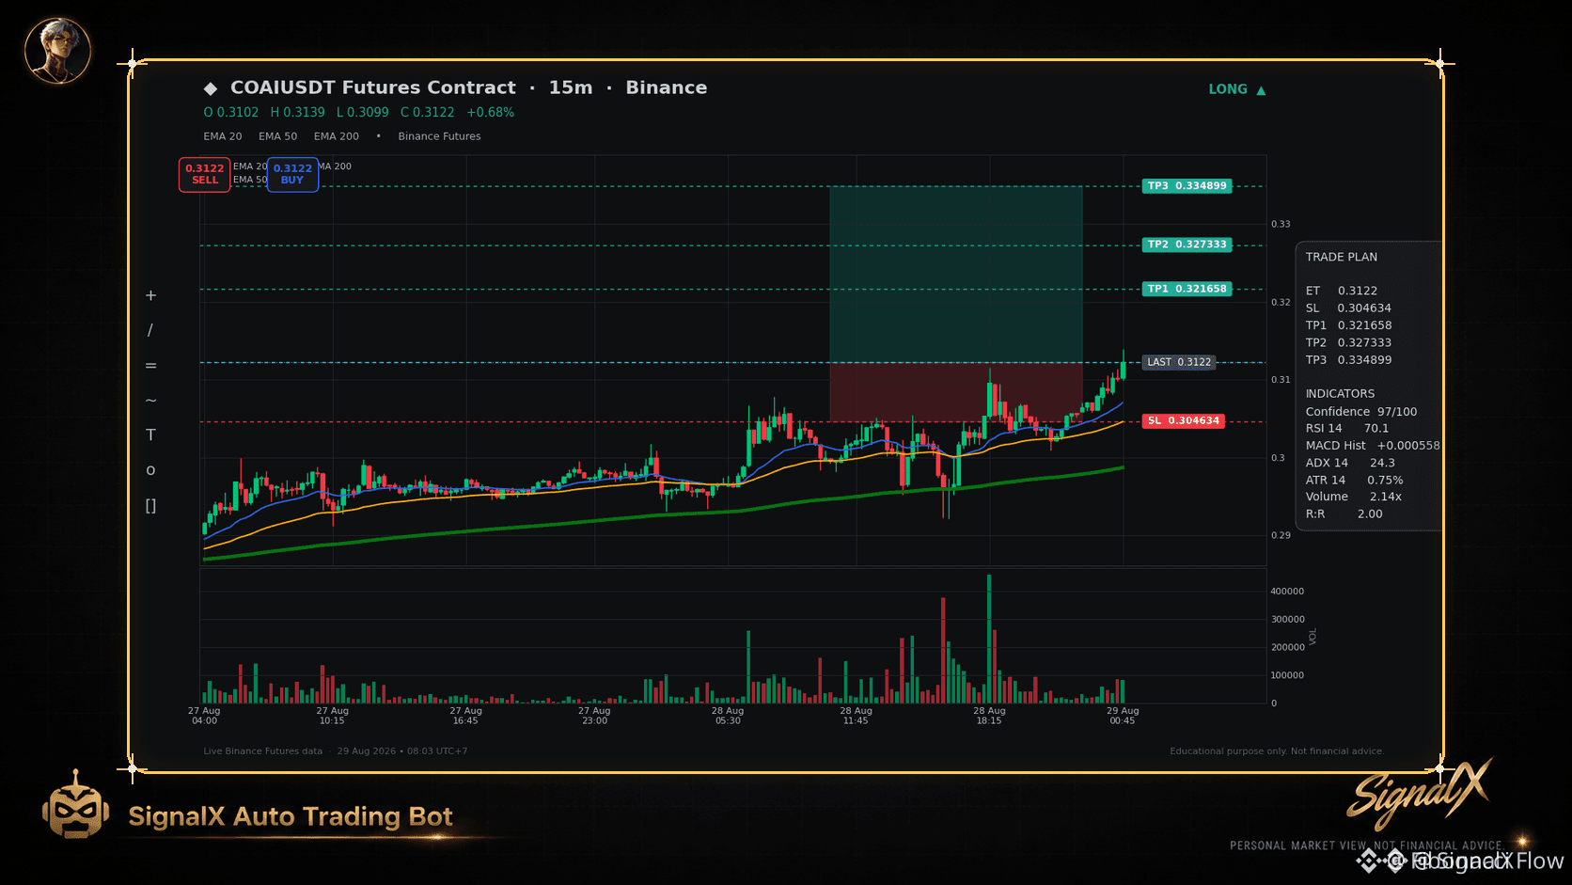Click the EMA 200 header legend item

(x=337, y=136)
